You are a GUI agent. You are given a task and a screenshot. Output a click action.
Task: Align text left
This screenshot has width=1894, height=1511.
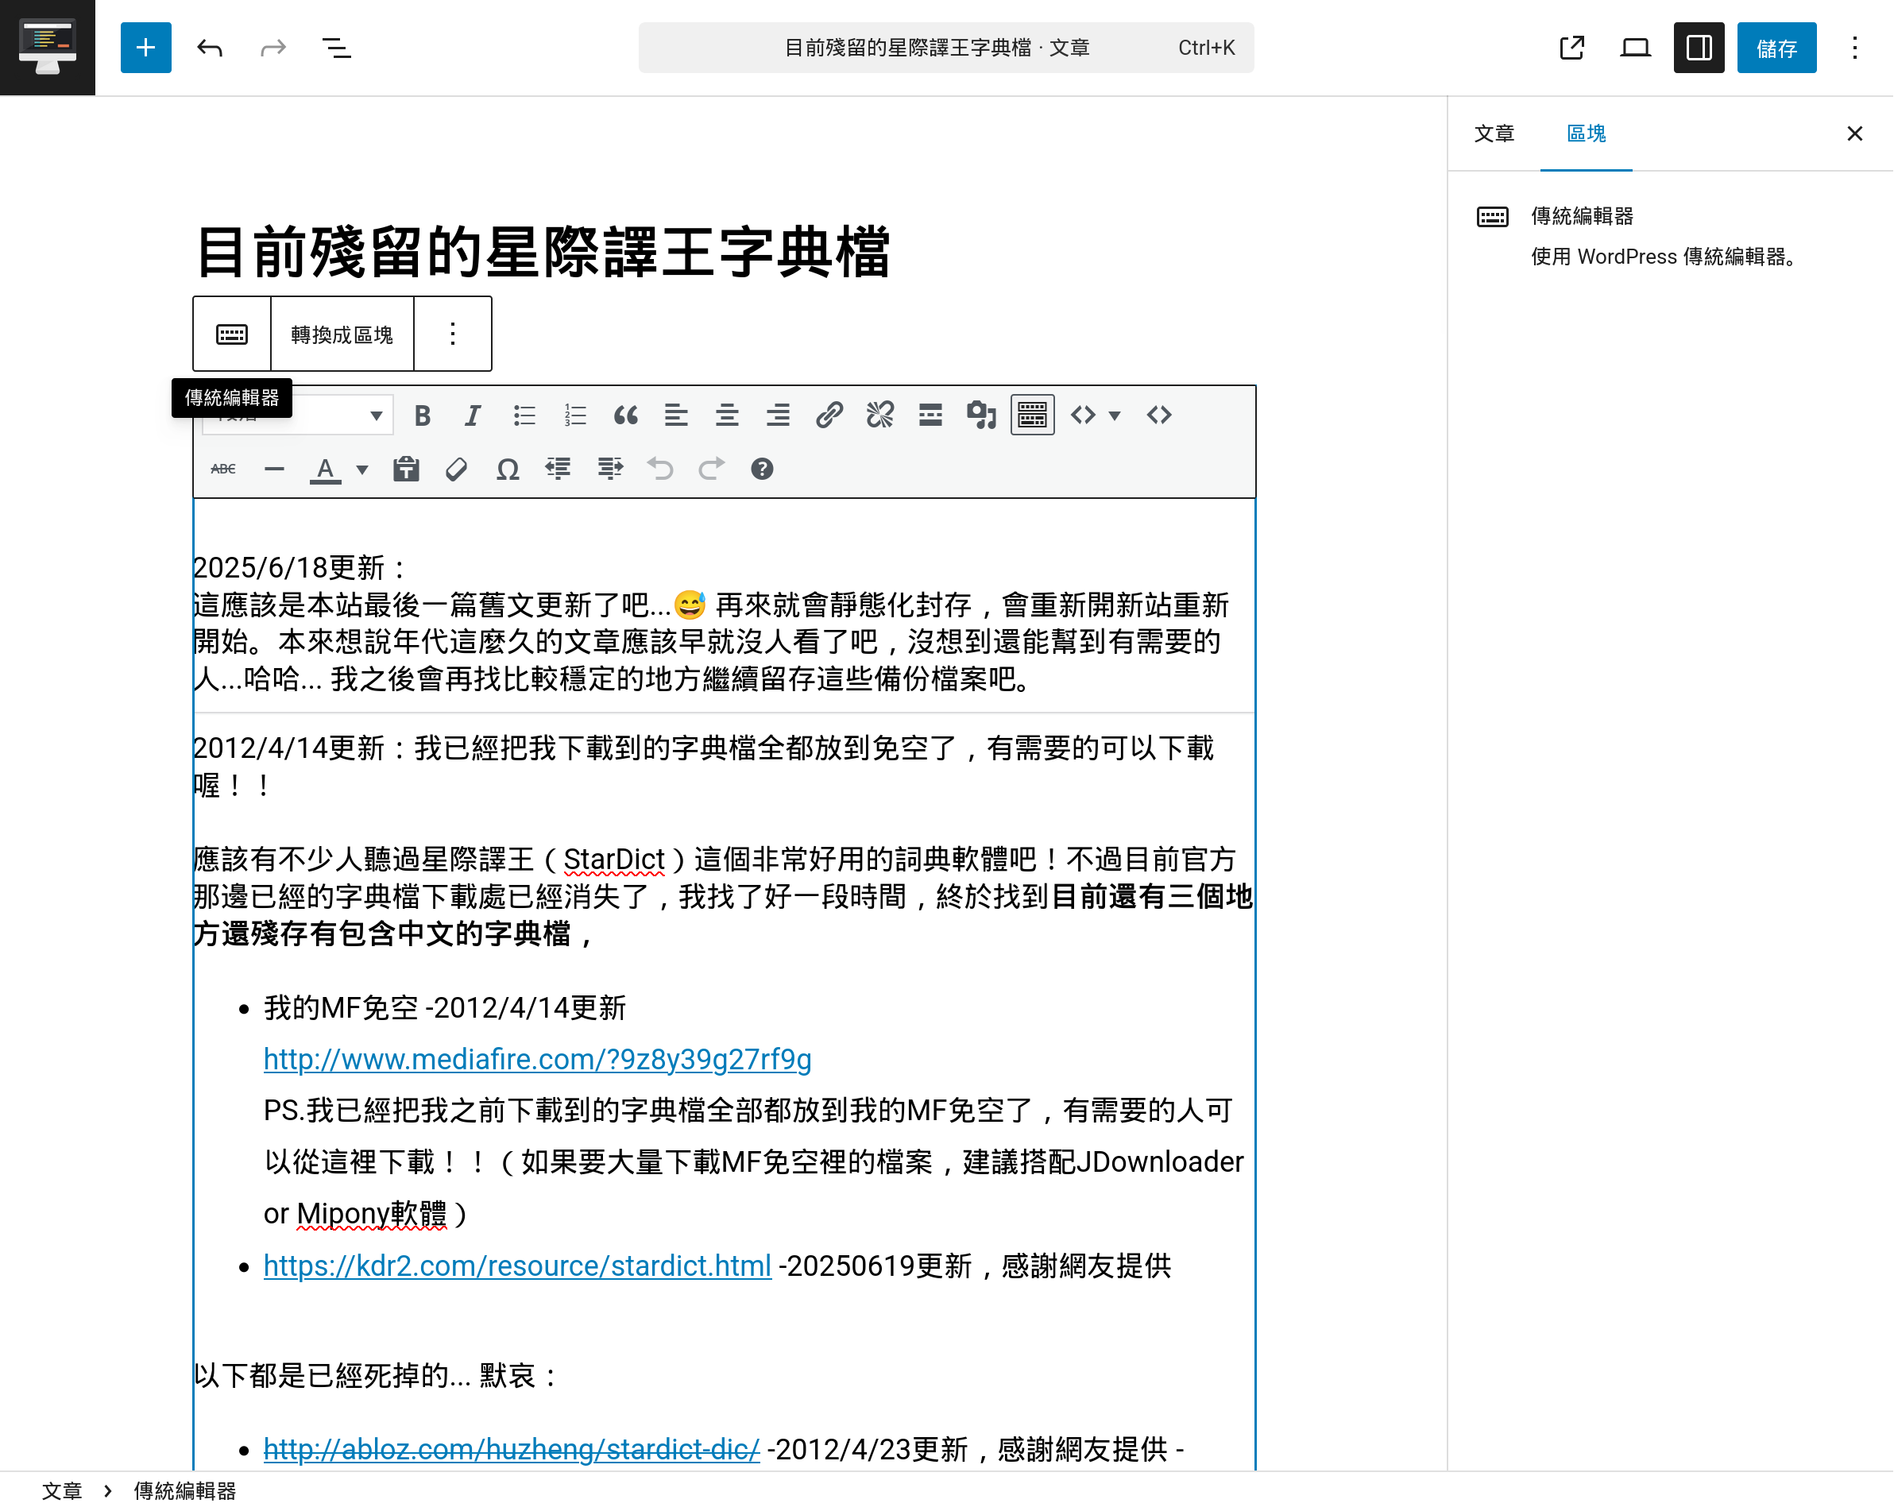pos(675,415)
